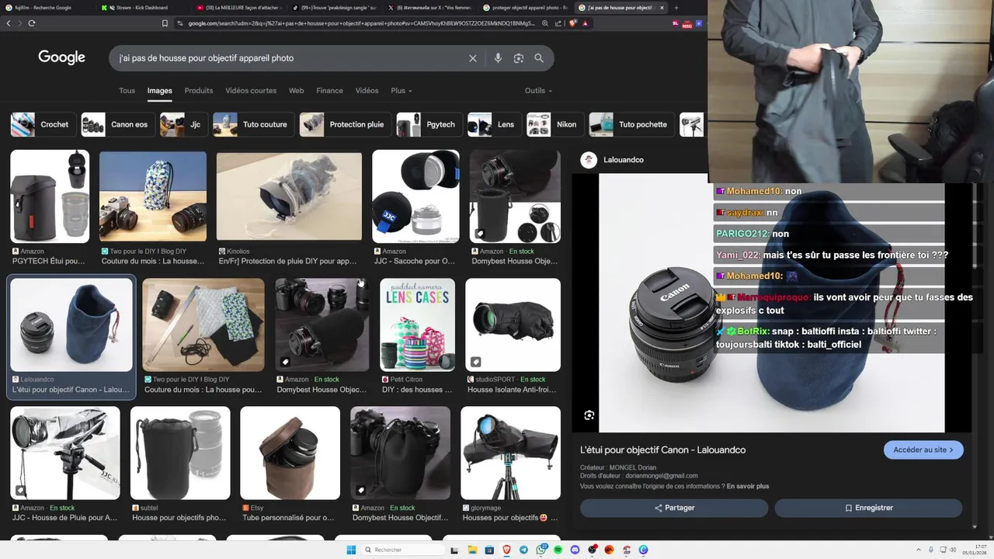
Task: Click the Enregistrer button
Action: pos(868,508)
